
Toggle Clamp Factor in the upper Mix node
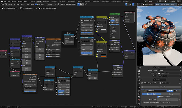click(98, 26)
